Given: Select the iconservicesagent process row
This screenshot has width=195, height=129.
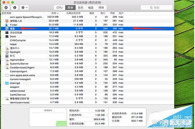Looking at the screenshot, I should tap(87, 79).
